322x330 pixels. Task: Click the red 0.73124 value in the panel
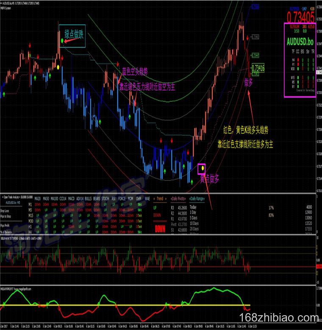tap(294, 26)
